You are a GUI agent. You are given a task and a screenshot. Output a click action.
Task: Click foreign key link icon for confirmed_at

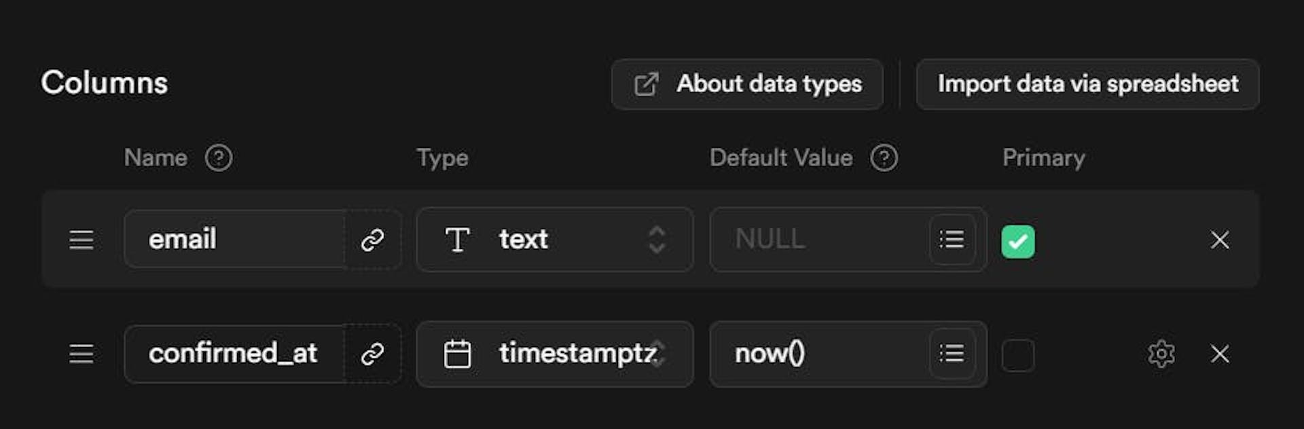pos(373,354)
